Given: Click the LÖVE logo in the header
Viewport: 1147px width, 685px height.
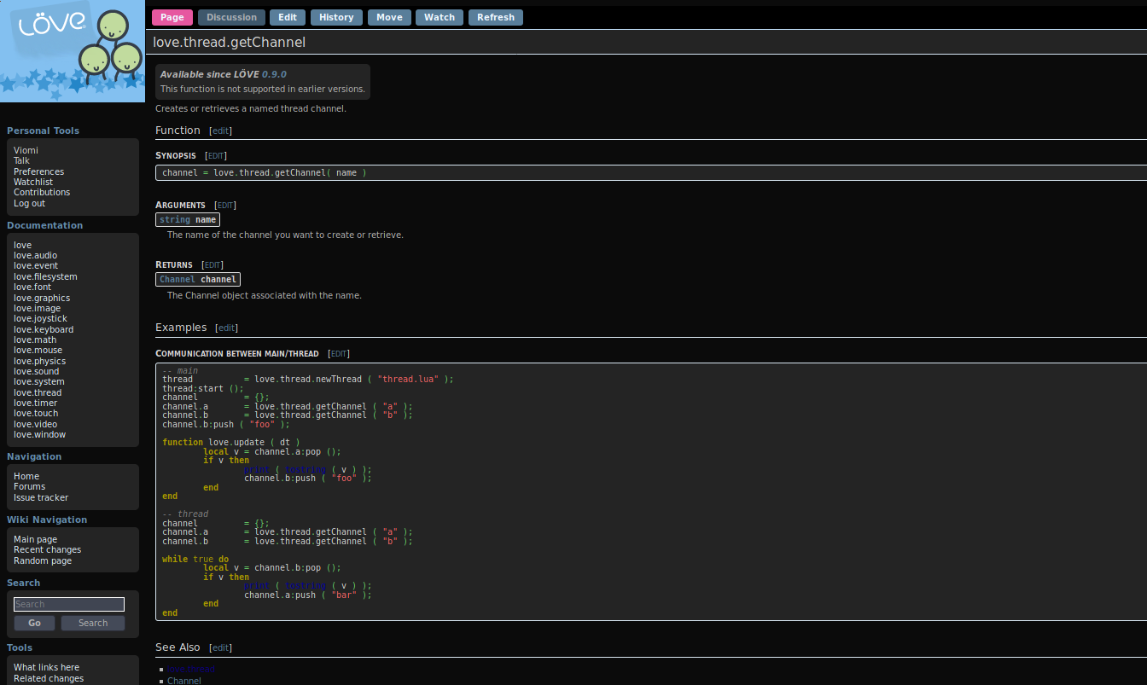Looking at the screenshot, I should point(73,51).
